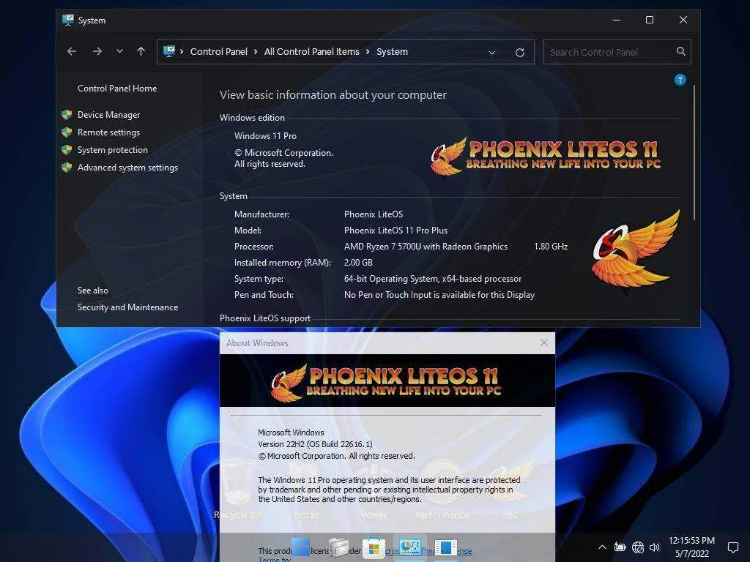
Task: Expand the chevron after Control Panel breadcrumb
Action: (256, 52)
